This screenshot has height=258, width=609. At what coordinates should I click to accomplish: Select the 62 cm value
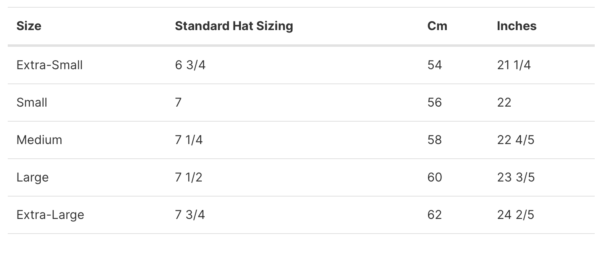435,215
